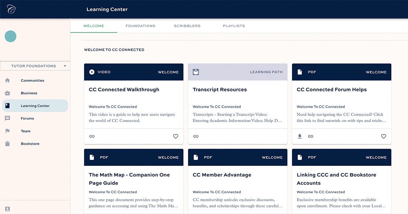Click download icon on CC Connected Forum Helps
This screenshot has width=408, height=214.
point(300,136)
